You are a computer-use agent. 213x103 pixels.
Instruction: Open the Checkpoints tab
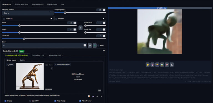52,4
